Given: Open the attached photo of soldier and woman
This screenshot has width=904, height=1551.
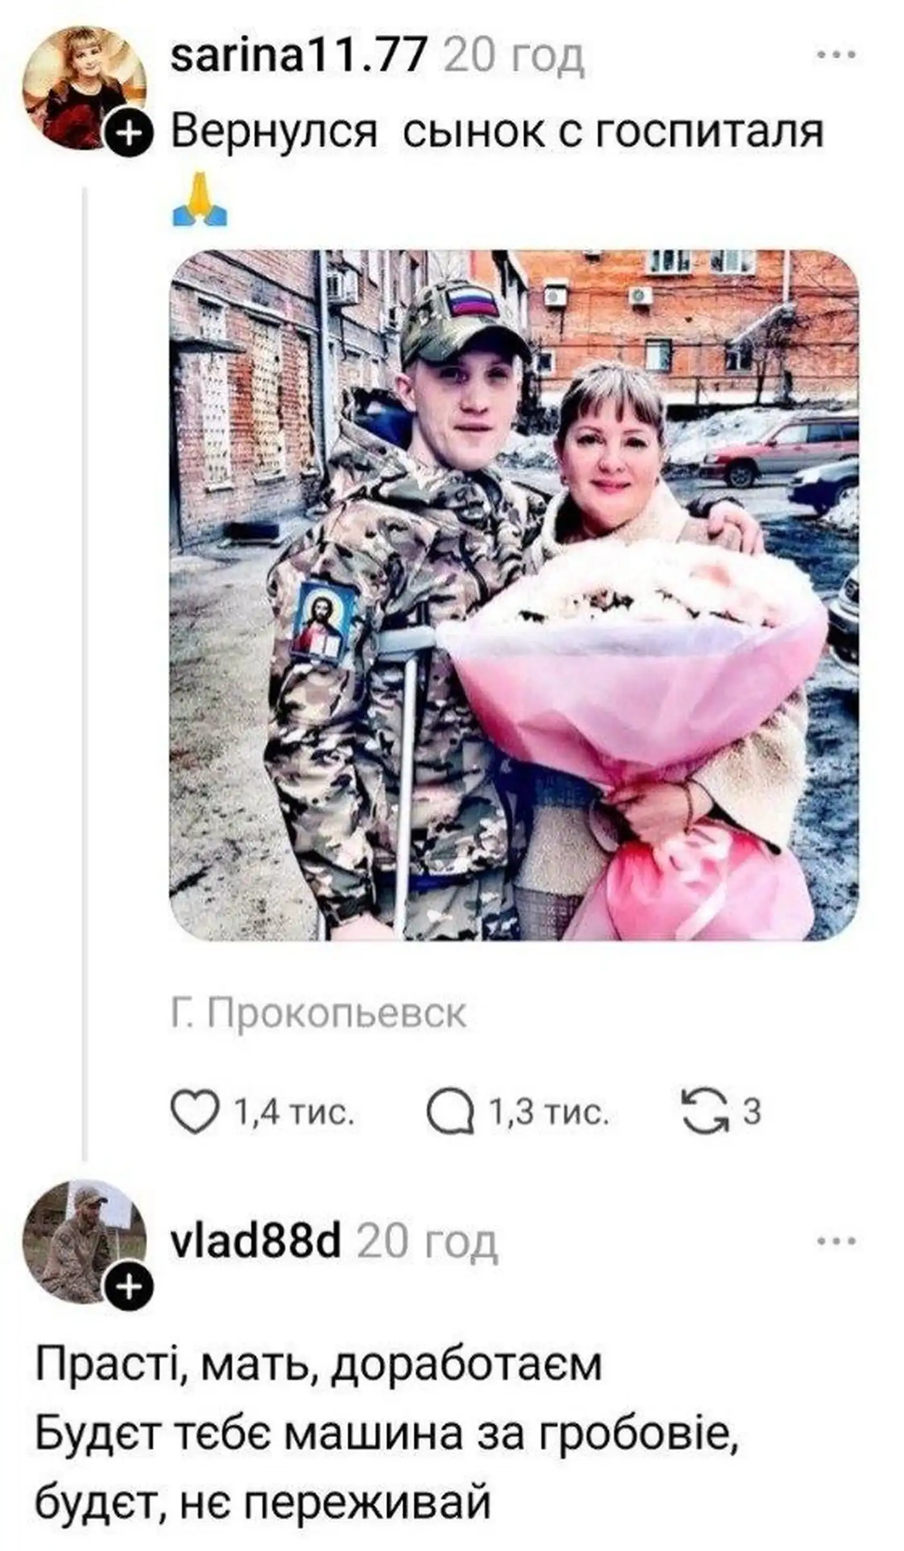Looking at the screenshot, I should point(515,595).
